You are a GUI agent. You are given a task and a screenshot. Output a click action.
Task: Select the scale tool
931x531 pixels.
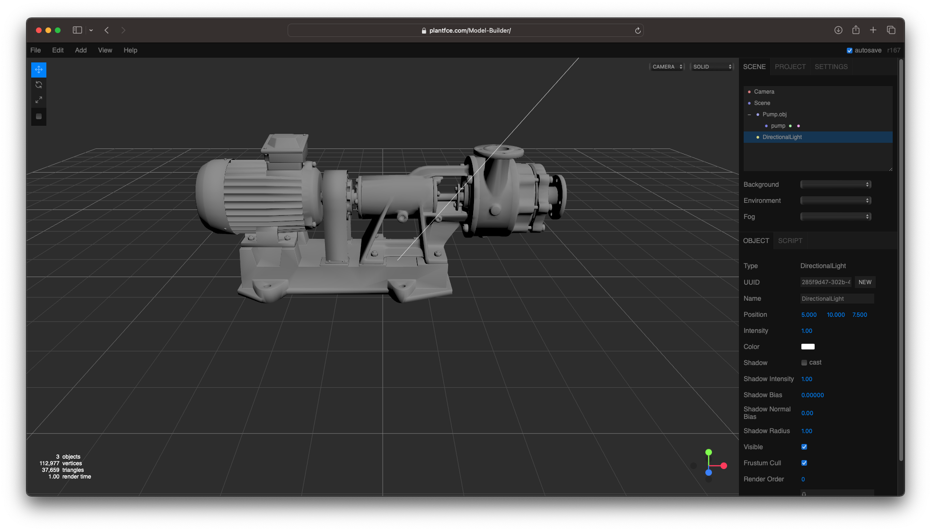click(39, 100)
